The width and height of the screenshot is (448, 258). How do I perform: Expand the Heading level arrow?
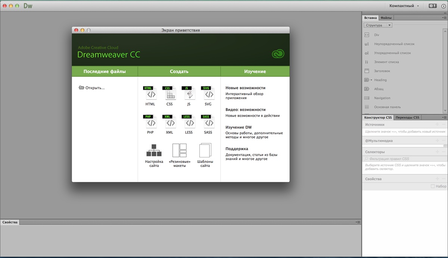371,80
